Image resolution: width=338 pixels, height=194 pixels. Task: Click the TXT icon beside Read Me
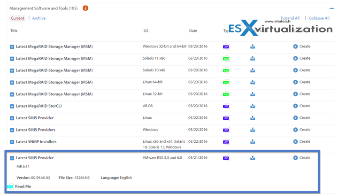coord(10,186)
